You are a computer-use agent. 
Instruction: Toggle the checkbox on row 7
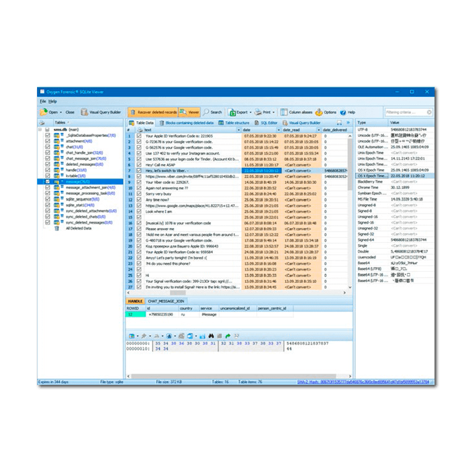pyautogui.click(x=139, y=170)
